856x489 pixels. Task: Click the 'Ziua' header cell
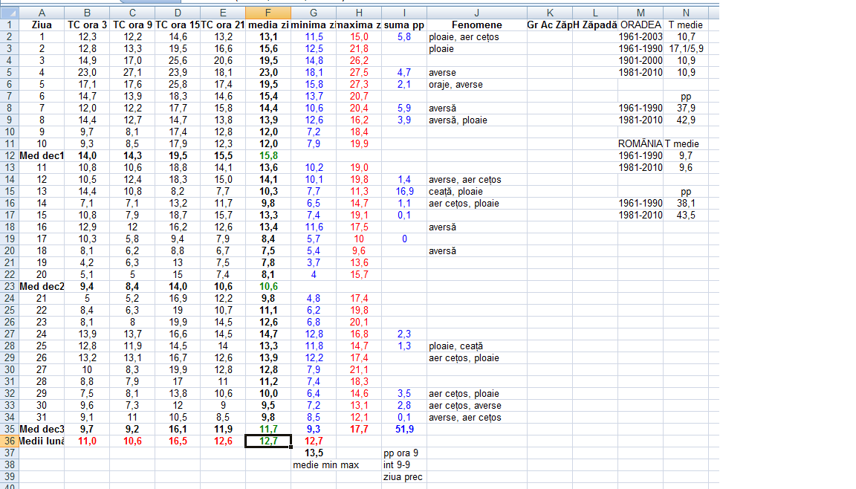(42, 25)
